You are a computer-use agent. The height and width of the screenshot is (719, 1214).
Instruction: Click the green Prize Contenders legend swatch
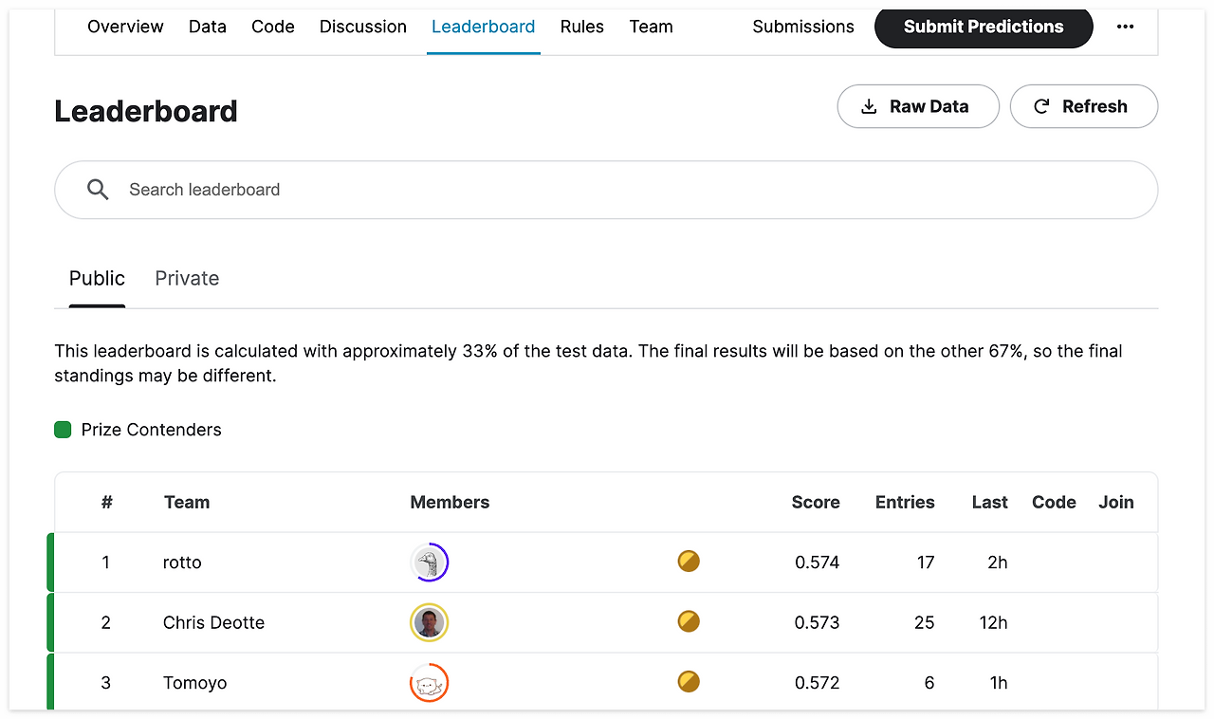[63, 430]
